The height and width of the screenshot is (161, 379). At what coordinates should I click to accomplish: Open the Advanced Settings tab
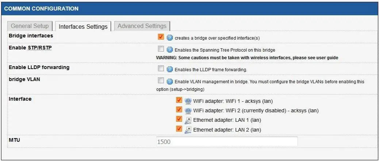pyautogui.click(x=142, y=26)
